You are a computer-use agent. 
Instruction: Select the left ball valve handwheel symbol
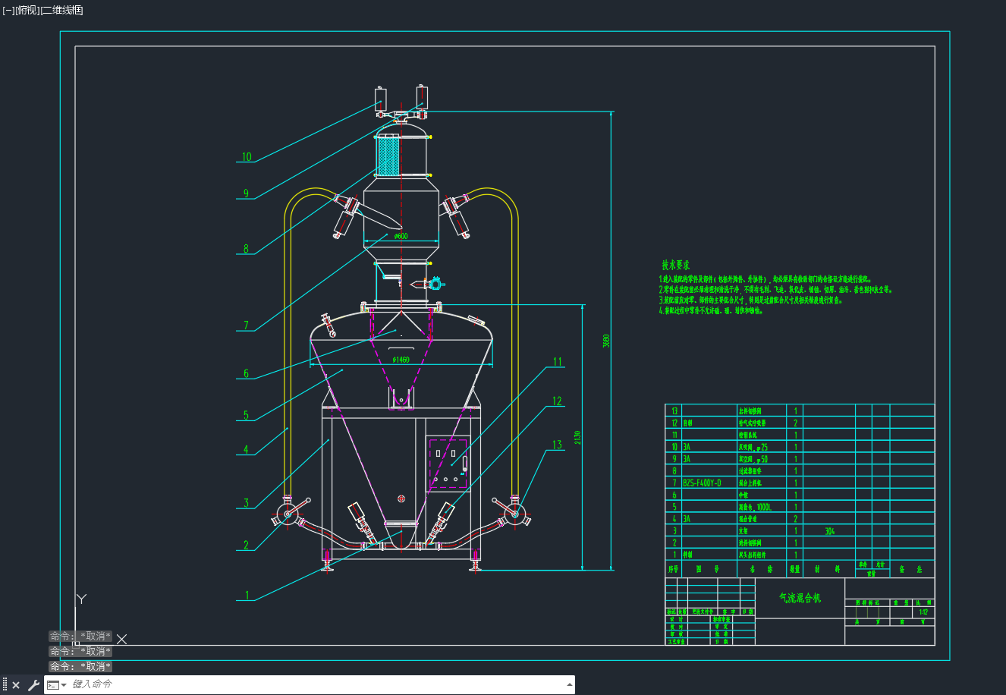pyautogui.click(x=289, y=514)
